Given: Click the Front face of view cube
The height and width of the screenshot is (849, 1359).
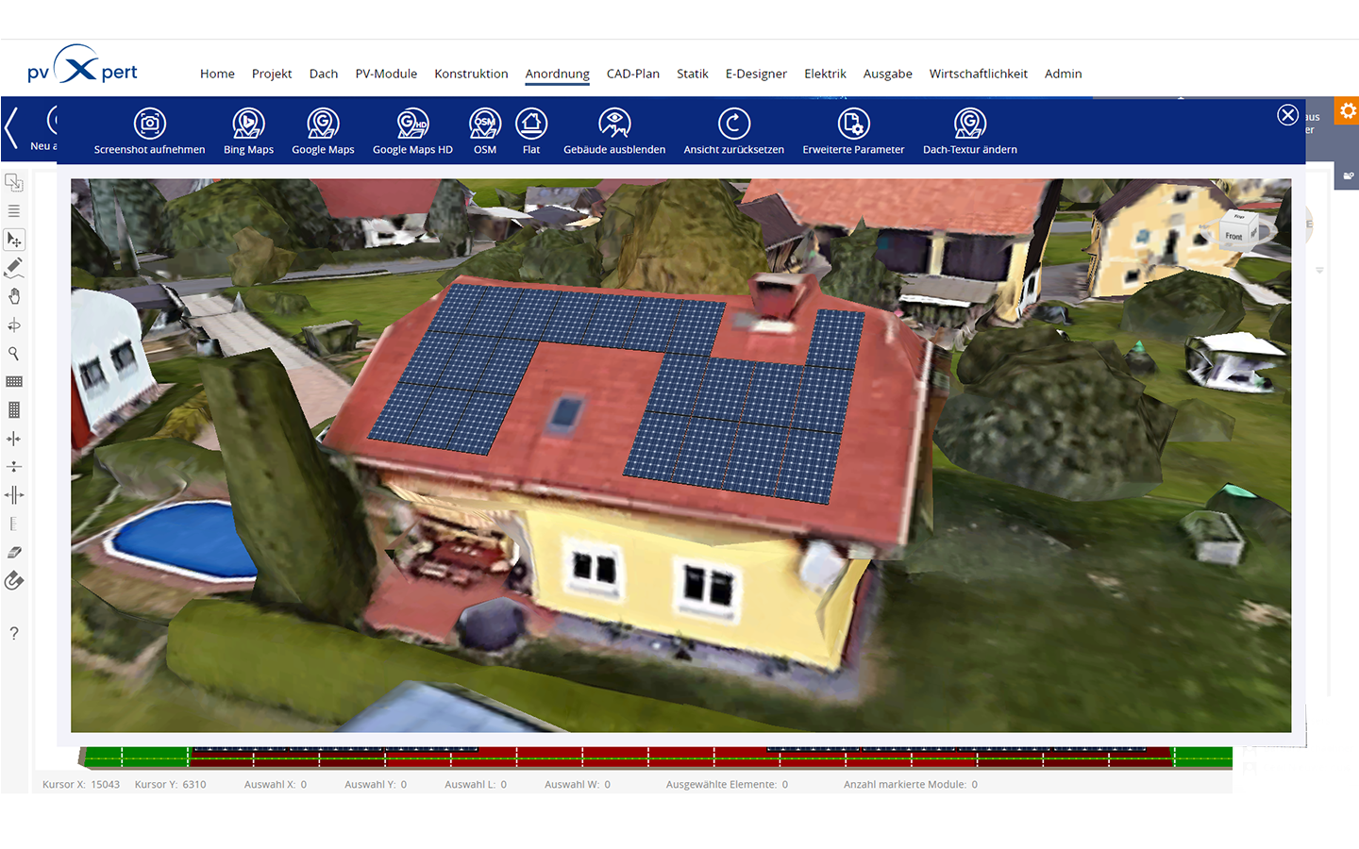Looking at the screenshot, I should tap(1233, 236).
